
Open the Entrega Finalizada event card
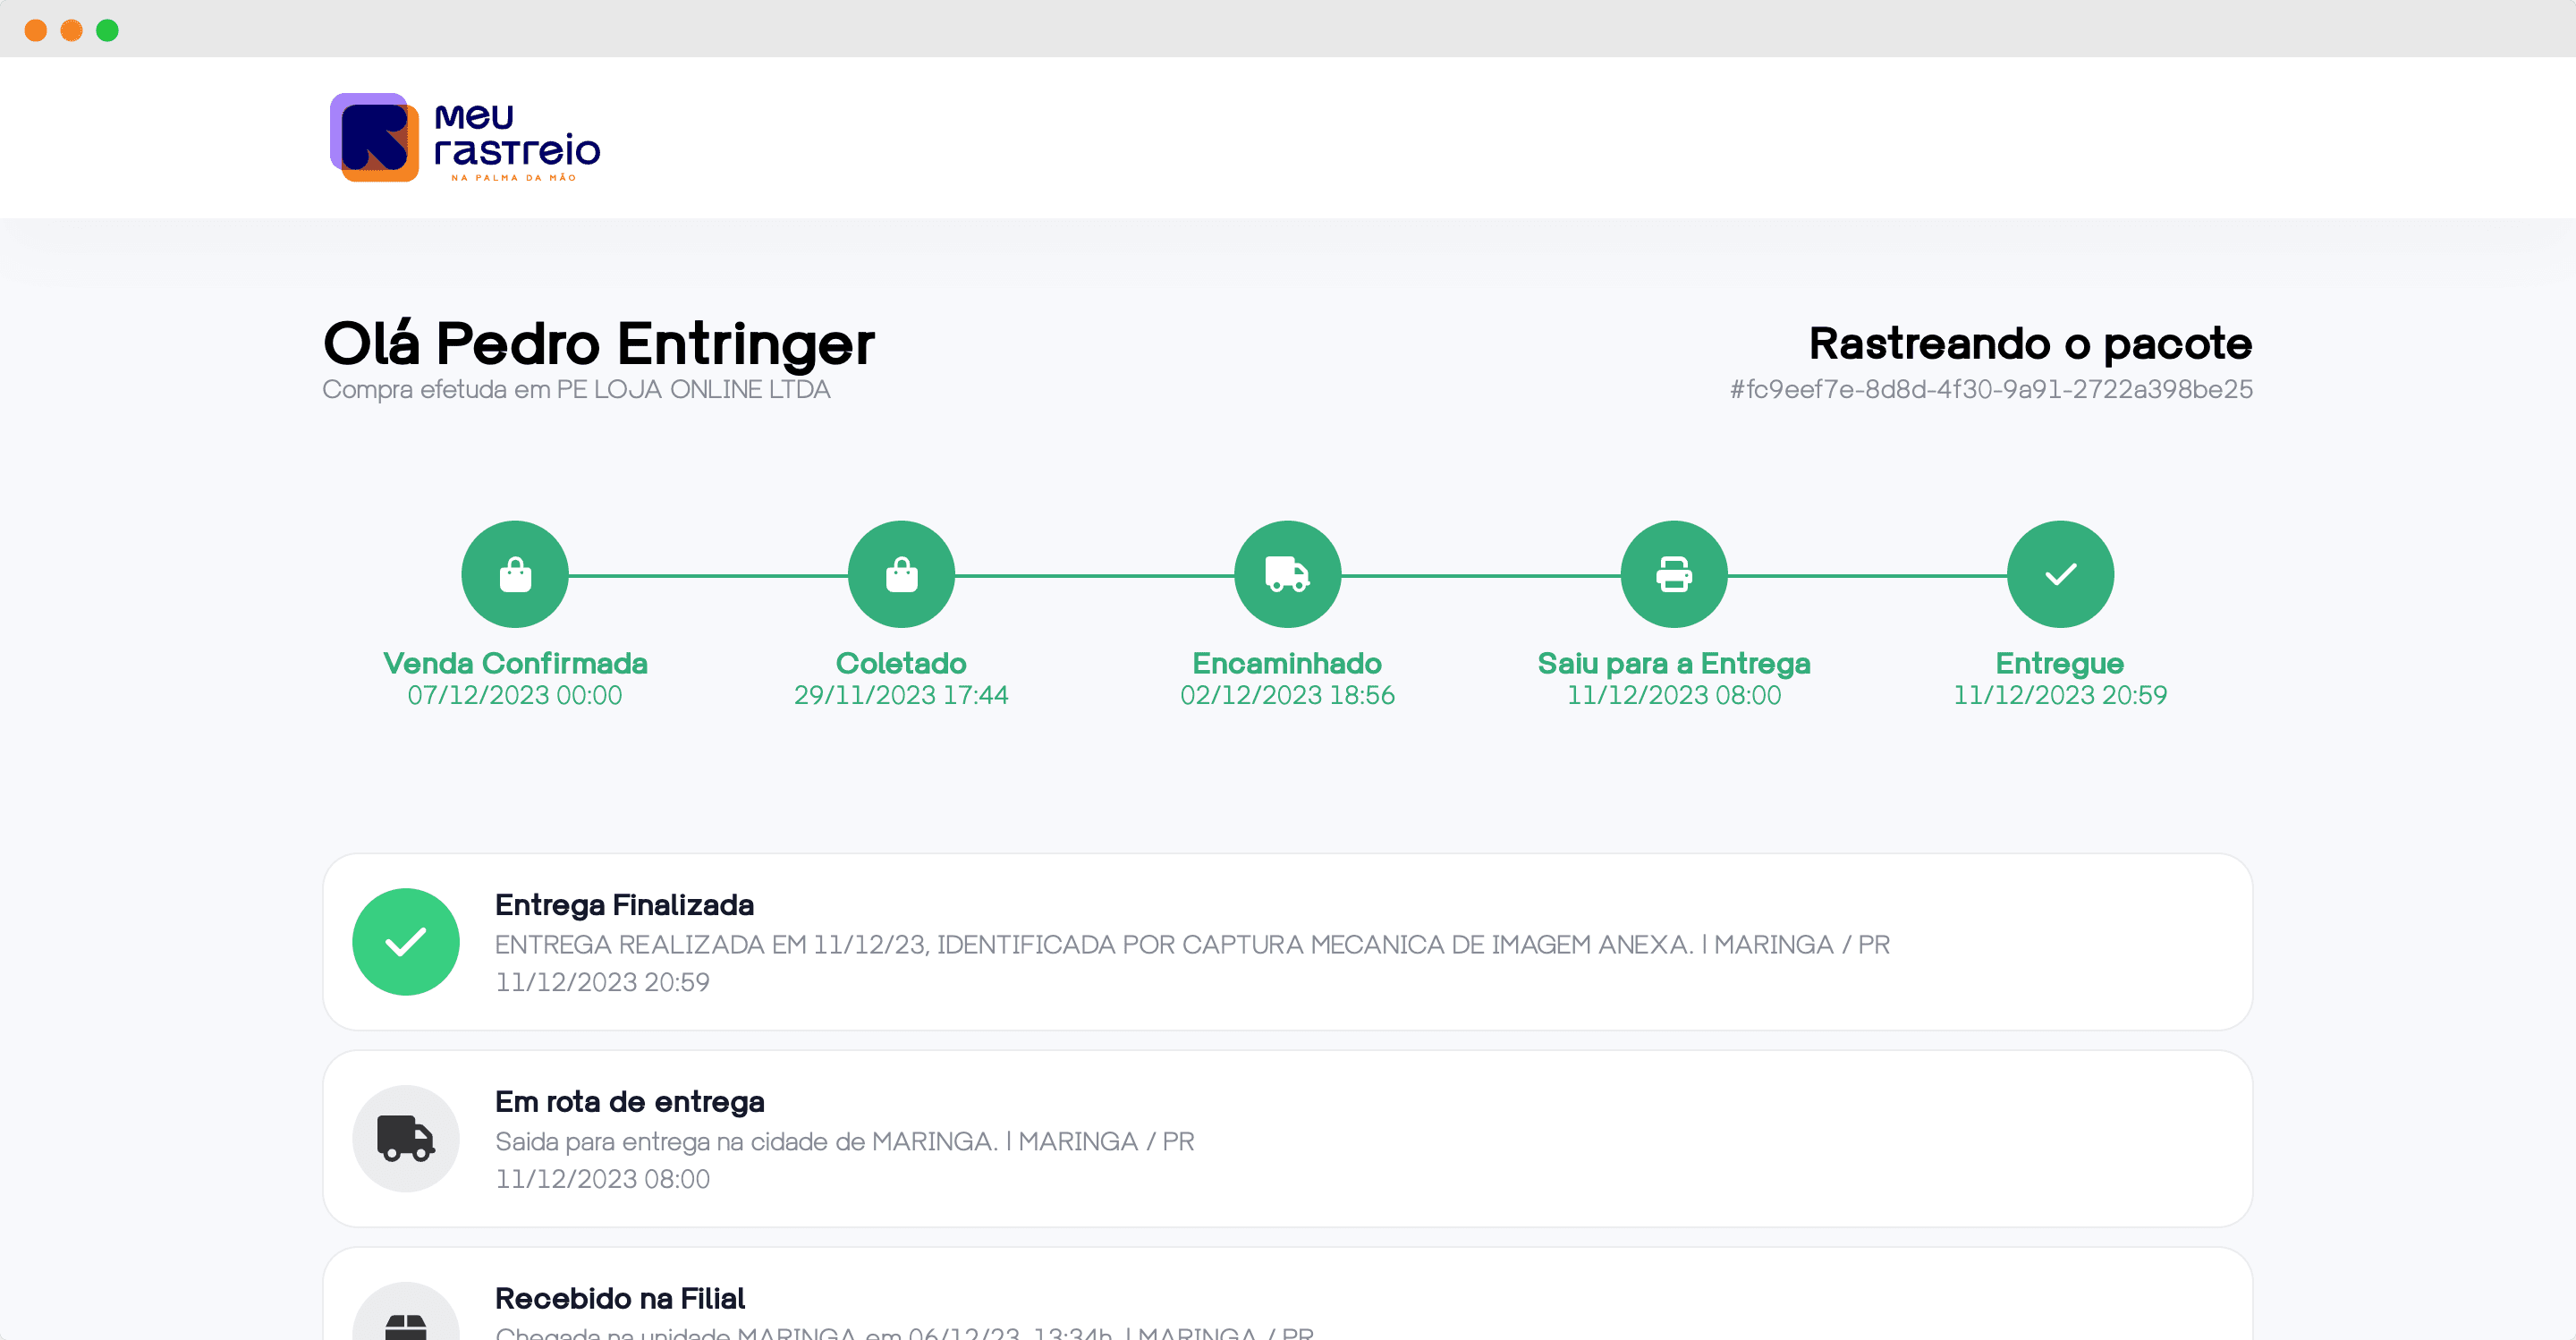(1287, 942)
